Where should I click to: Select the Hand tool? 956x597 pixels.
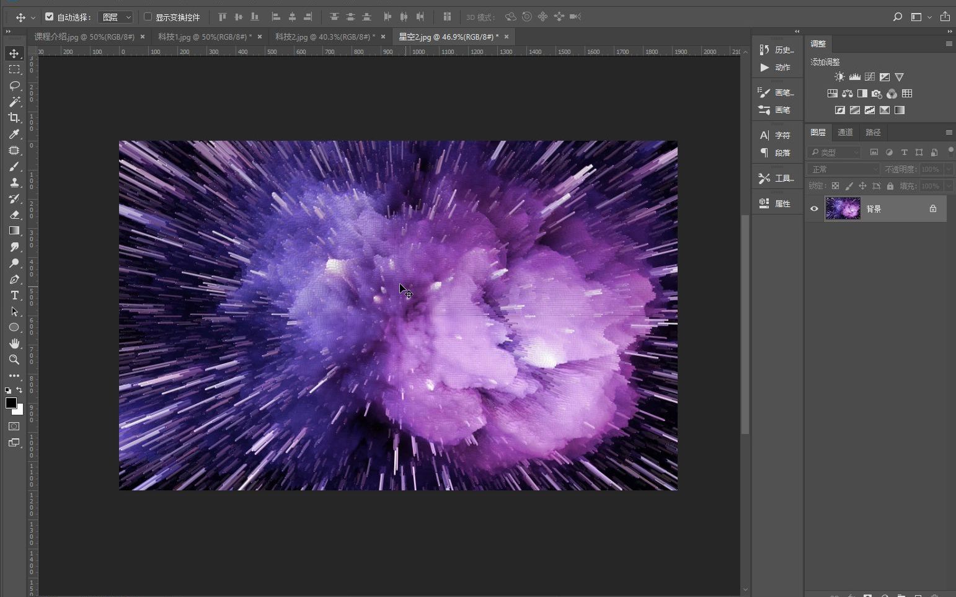(14, 343)
